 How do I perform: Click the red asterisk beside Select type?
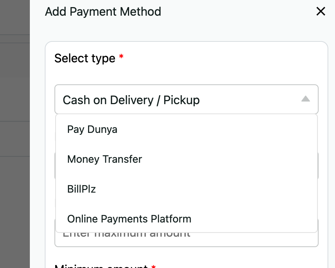(x=121, y=57)
